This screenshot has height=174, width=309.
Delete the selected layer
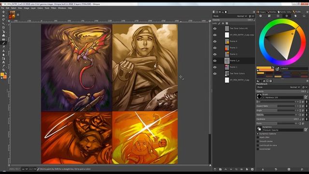(x=252, y=169)
